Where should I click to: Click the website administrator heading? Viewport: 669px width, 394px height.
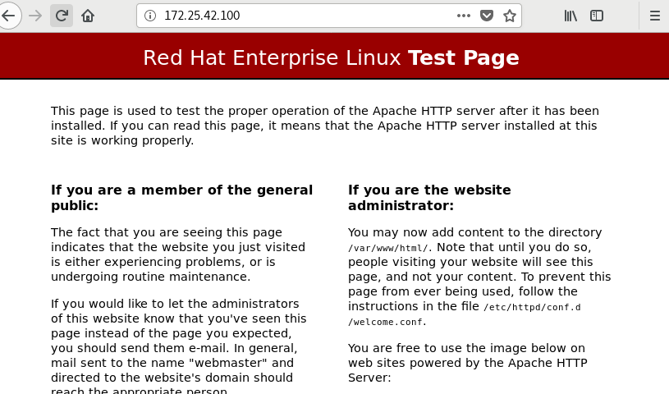[429, 198]
